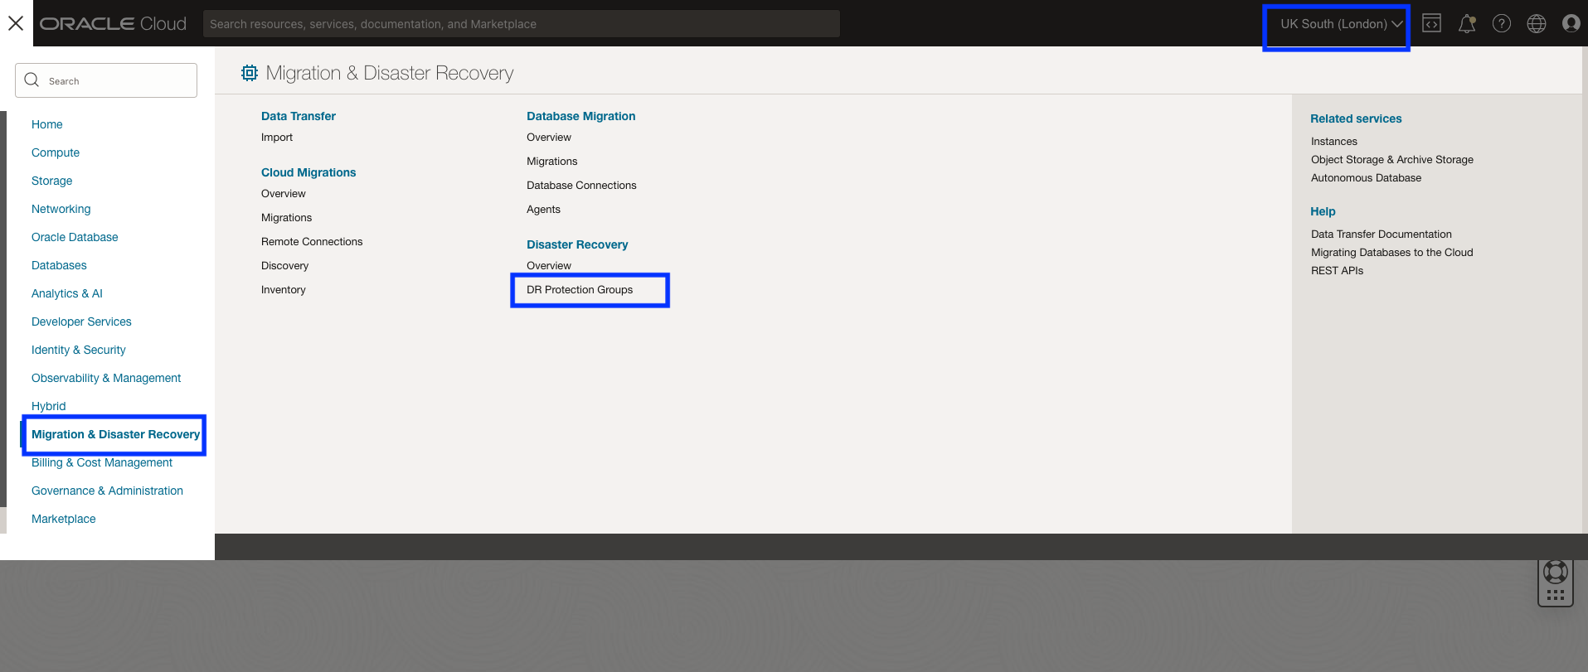Open Overview under Disaster Recovery
The width and height of the screenshot is (1588, 672).
549,266
